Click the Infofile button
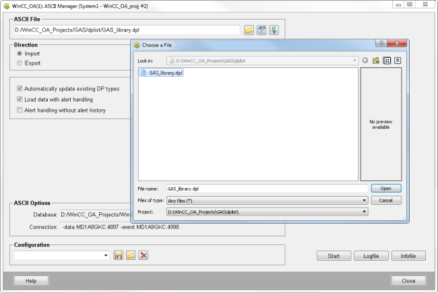438x293 pixels. (x=408, y=256)
